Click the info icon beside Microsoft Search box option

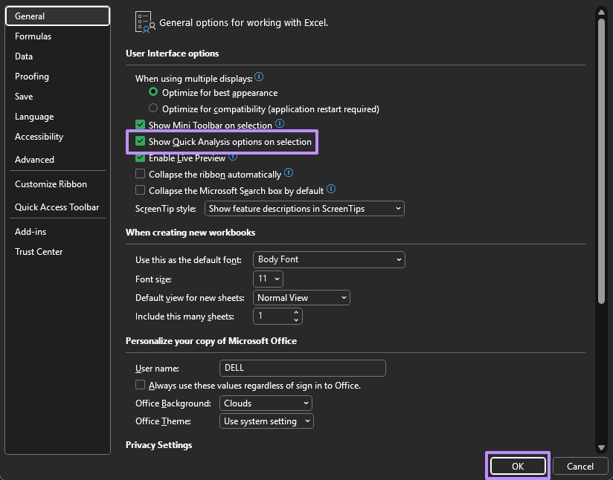tap(331, 189)
